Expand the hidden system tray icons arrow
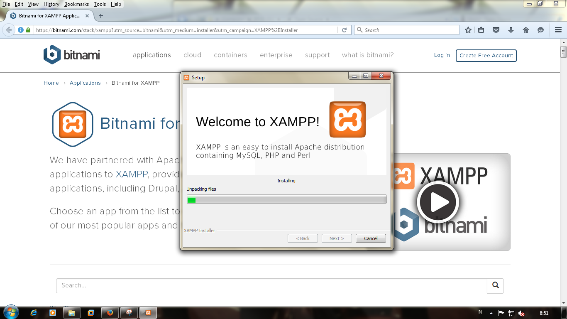This screenshot has height=319, width=567. click(x=491, y=312)
